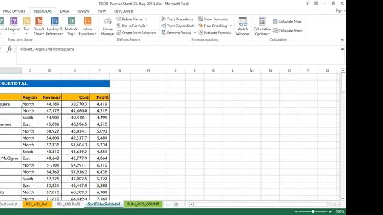Viewport: 383px width, 215px height.
Task: Expand Error Checking dropdown arrow
Action: point(230,26)
